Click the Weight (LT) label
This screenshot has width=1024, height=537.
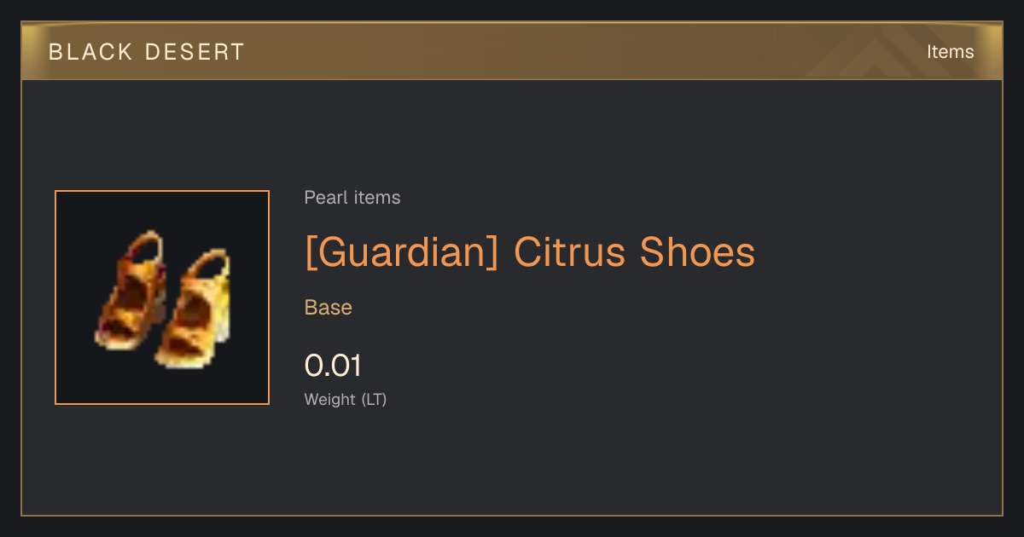point(346,400)
